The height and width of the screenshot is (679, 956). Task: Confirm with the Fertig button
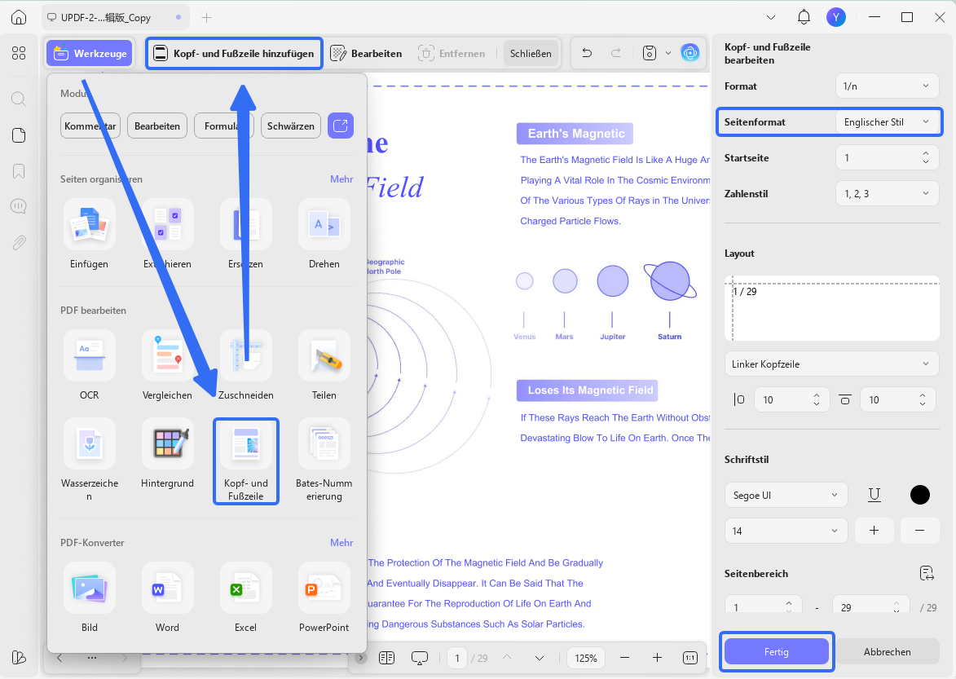coord(776,651)
